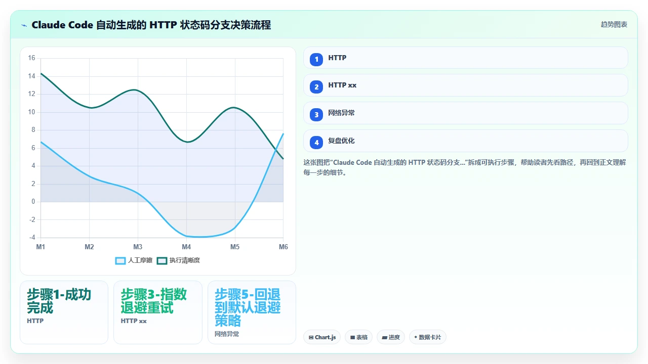Toggle the 执行清晰度 legend swatch
Screen dimensions: 648x364
[162, 260]
